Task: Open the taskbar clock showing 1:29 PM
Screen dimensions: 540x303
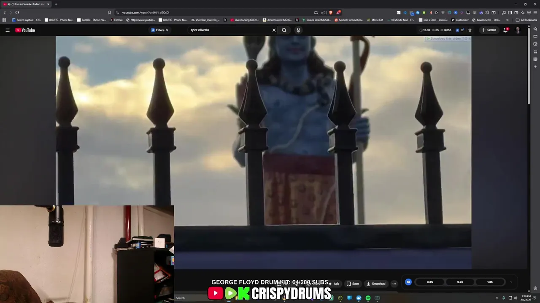Action: 526,298
